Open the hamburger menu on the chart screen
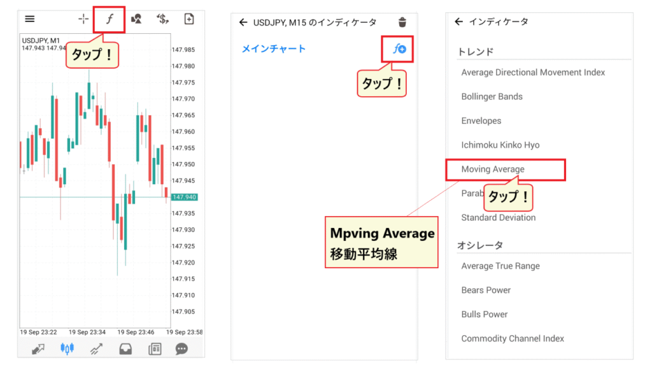The image size is (652, 374). (30, 19)
